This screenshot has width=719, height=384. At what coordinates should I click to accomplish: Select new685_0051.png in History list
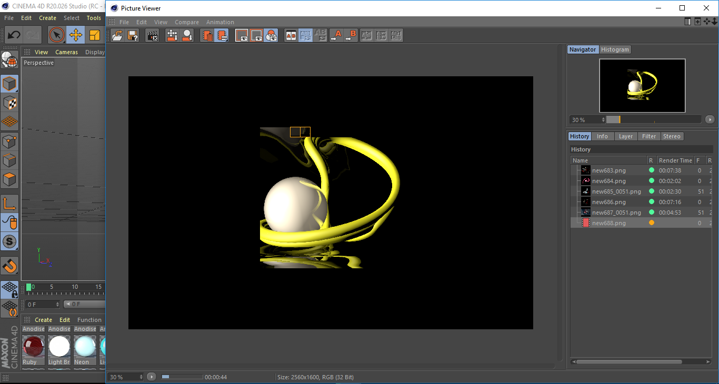616,191
